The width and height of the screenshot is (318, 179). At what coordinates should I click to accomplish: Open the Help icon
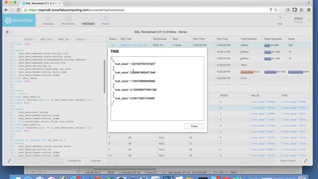tap(280, 20)
